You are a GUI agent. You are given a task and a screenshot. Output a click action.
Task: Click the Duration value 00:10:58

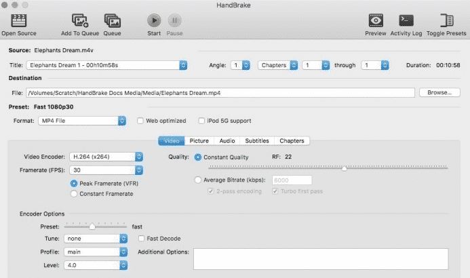click(x=448, y=65)
